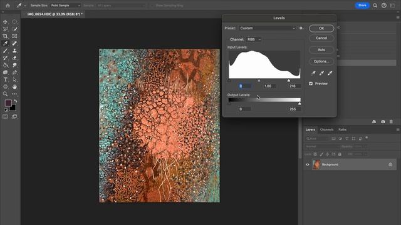Image resolution: width=401 pixels, height=225 pixels.
Task: Uncheck the Preview checkbox
Action: pyautogui.click(x=311, y=83)
